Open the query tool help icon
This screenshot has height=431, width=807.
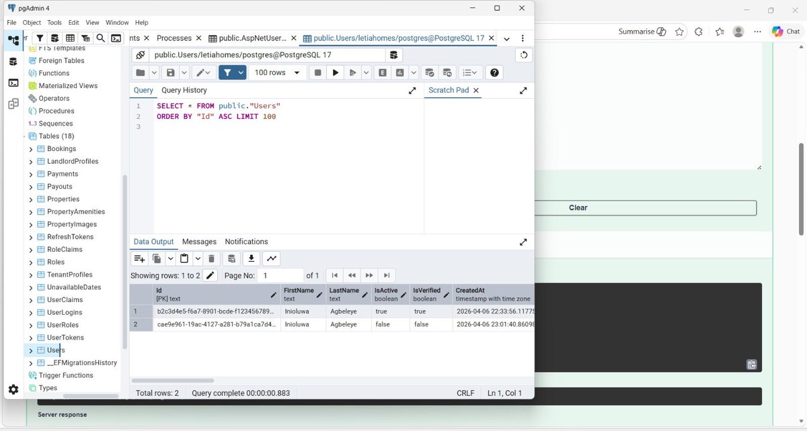[x=494, y=73]
